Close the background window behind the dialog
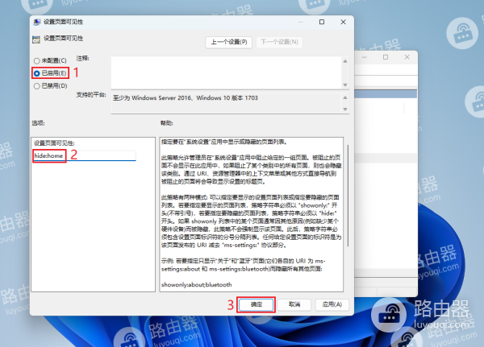This screenshot has width=484, height=347. (407, 57)
